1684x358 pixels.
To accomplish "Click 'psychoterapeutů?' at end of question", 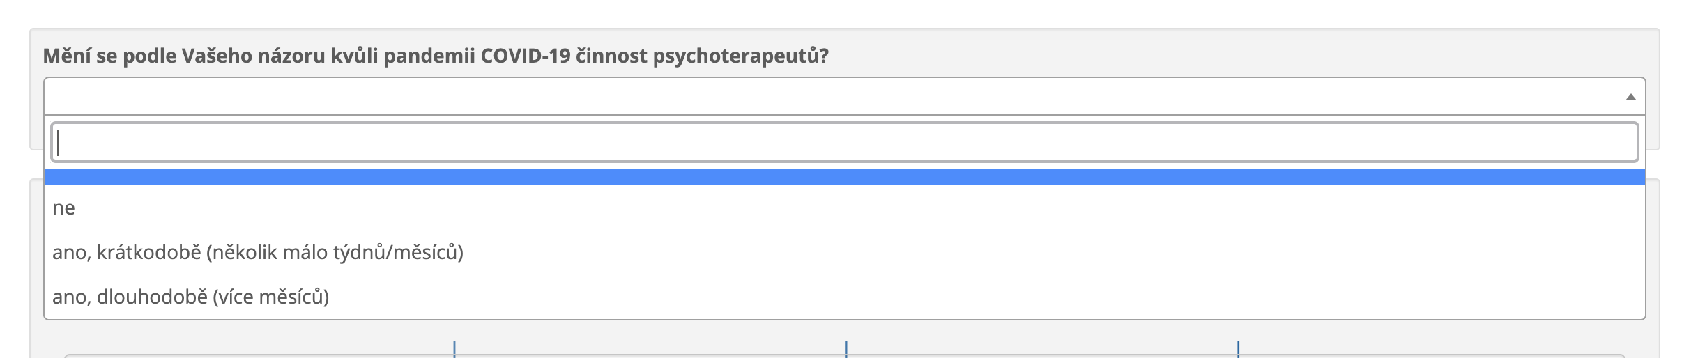I will [x=740, y=56].
